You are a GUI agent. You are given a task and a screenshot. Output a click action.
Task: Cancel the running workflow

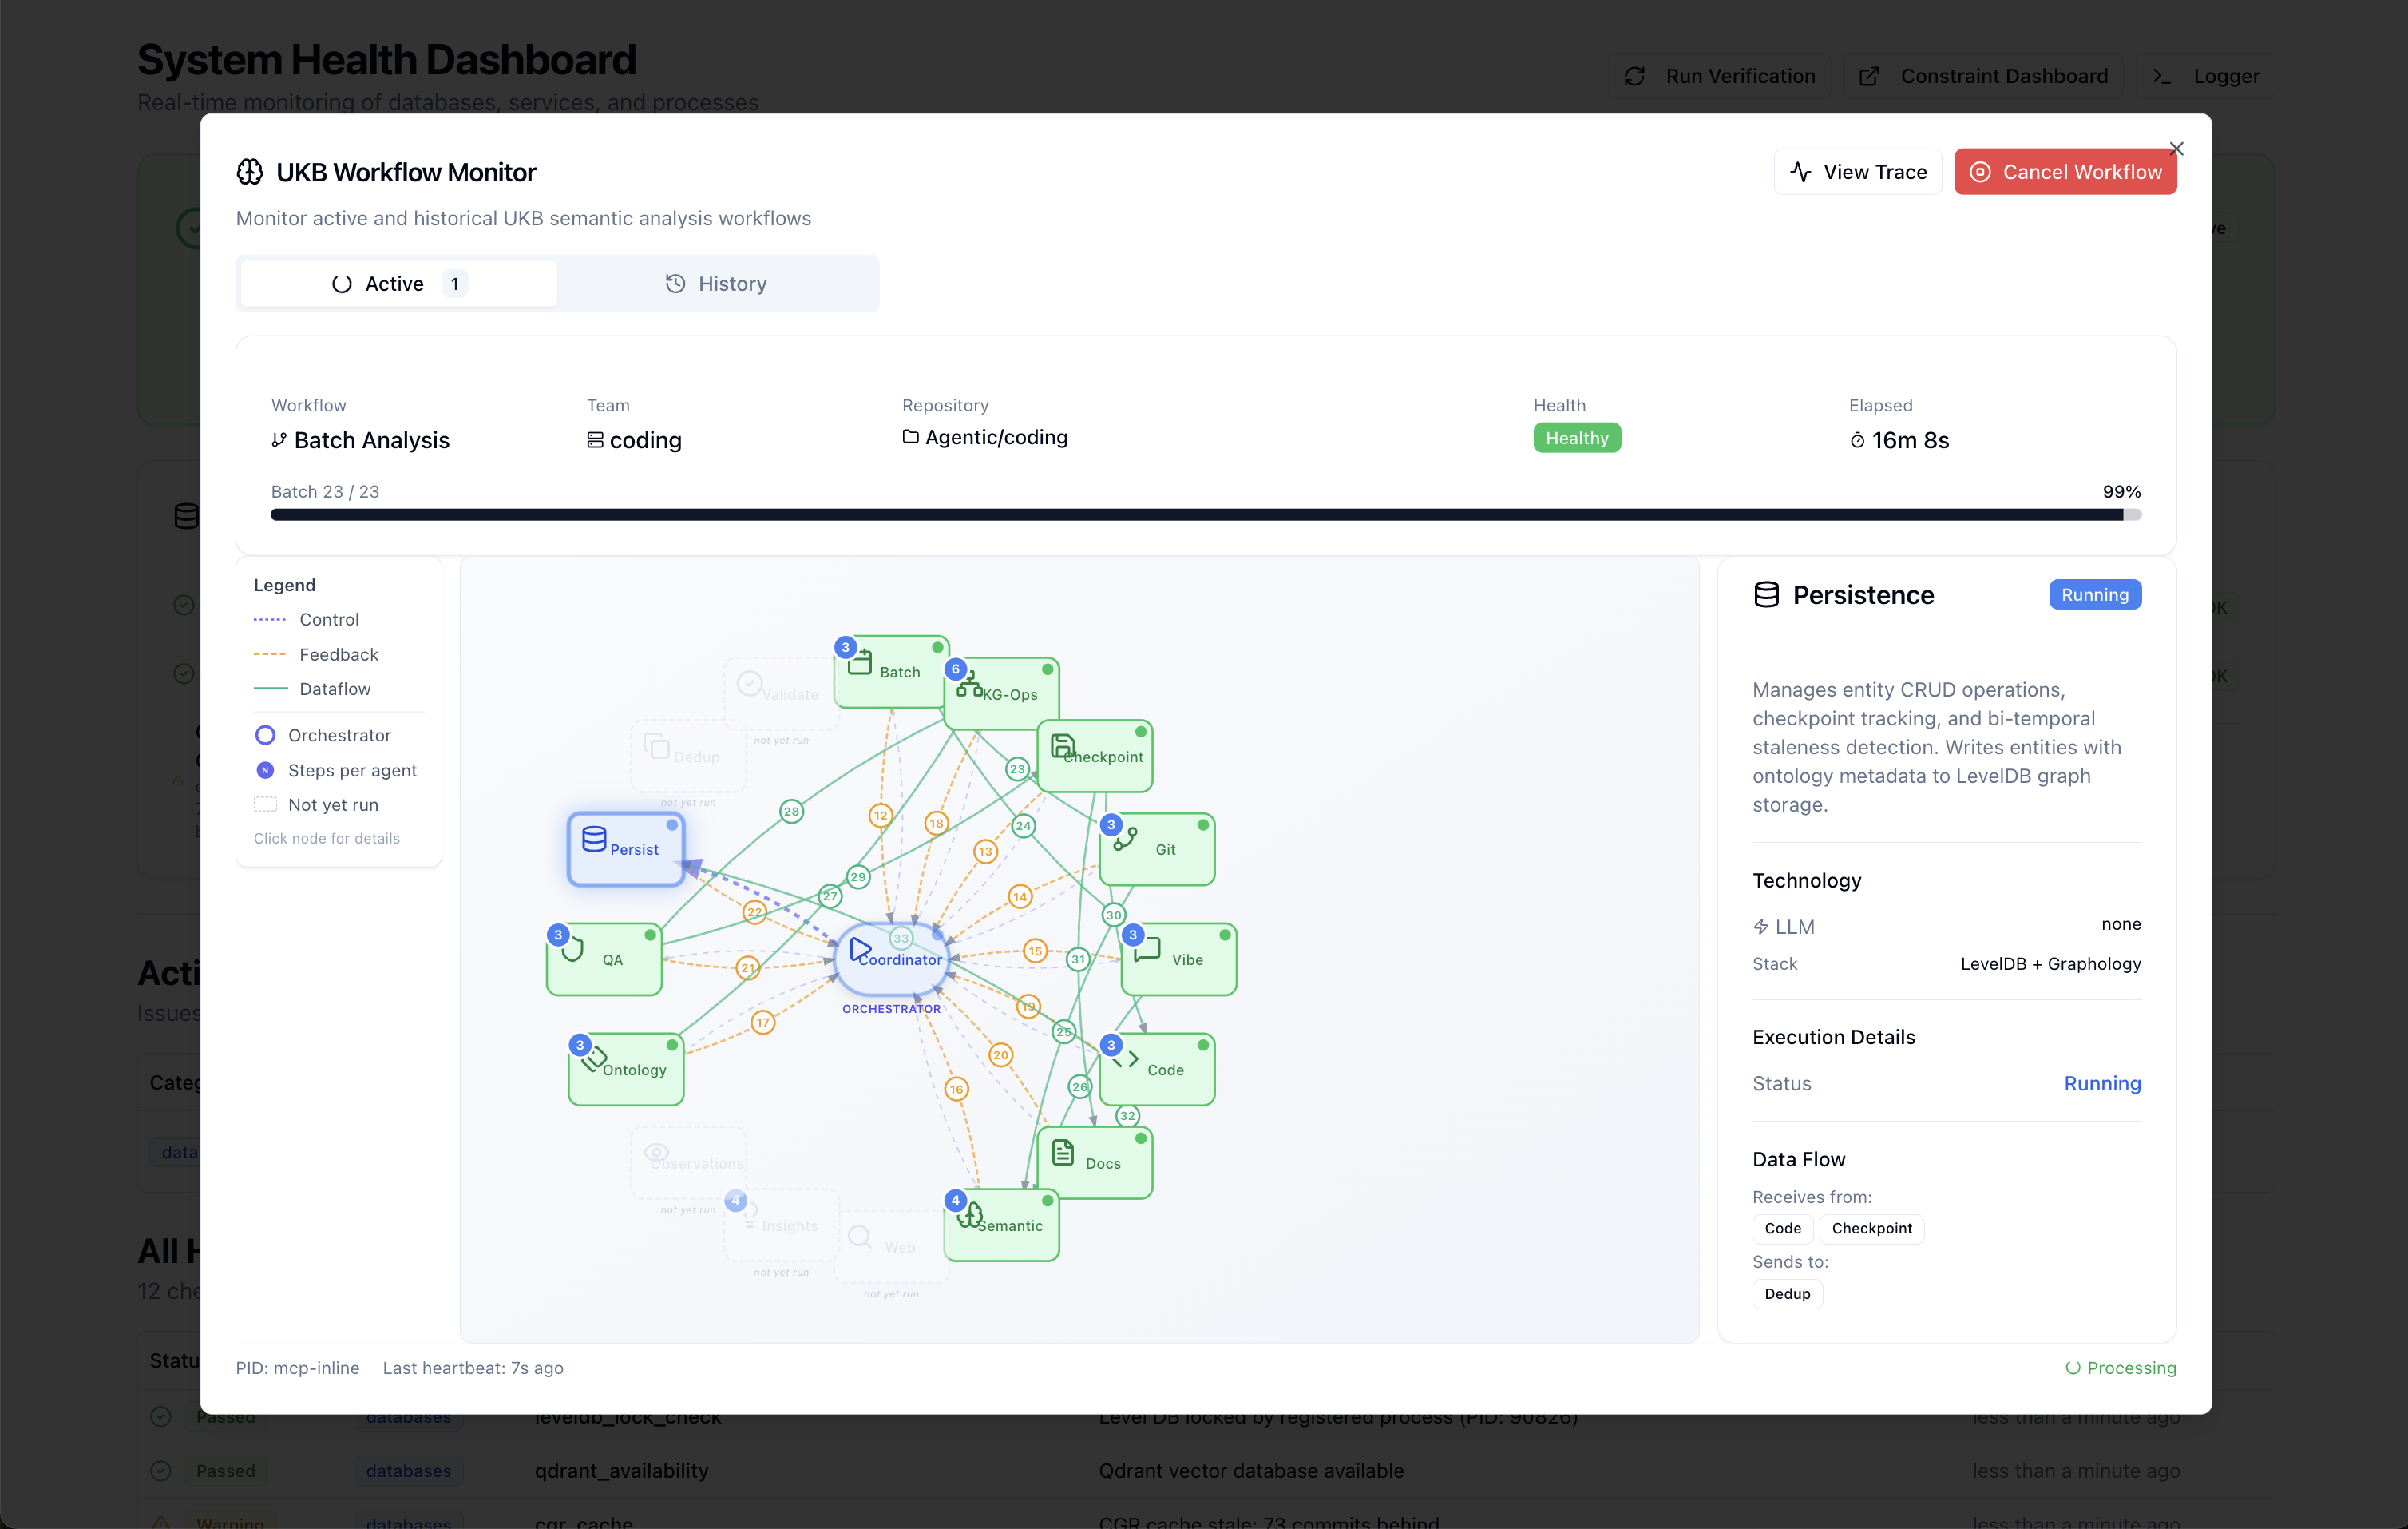pyautogui.click(x=2065, y=172)
